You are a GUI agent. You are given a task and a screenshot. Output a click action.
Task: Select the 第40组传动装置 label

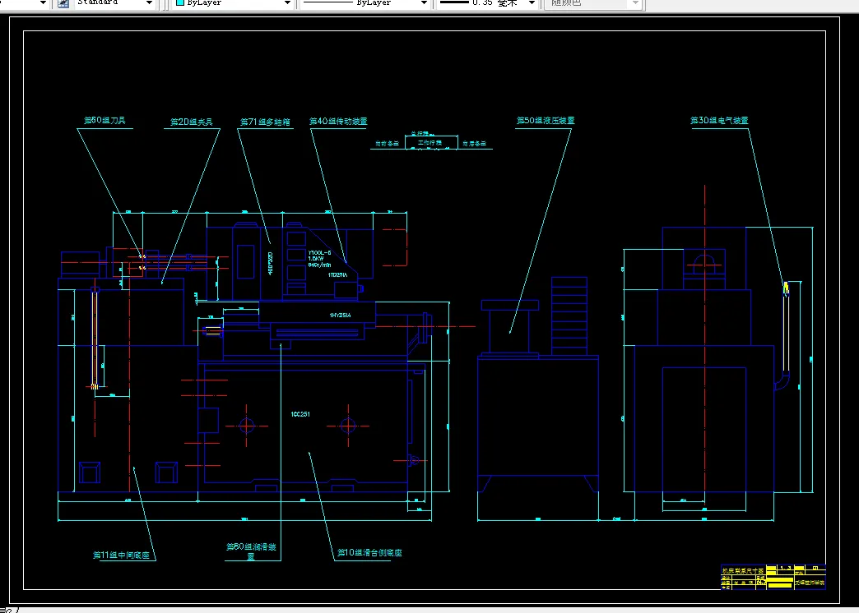(x=338, y=122)
